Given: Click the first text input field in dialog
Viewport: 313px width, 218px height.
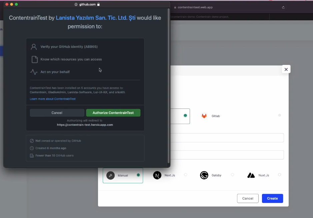Looking at the screenshot, I should 227,138.
